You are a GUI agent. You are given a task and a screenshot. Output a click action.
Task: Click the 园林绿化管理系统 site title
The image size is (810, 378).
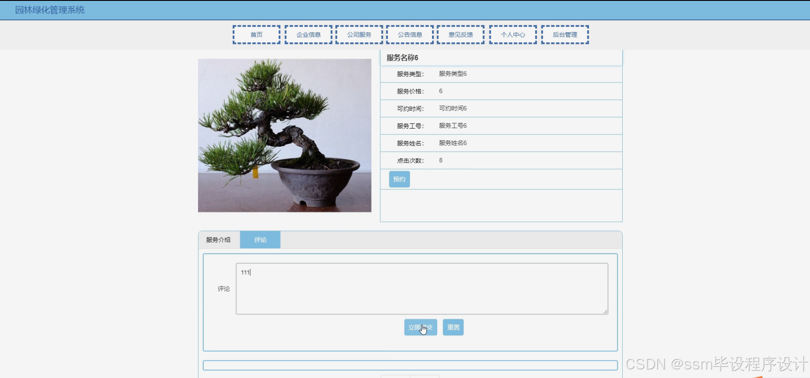pos(50,10)
